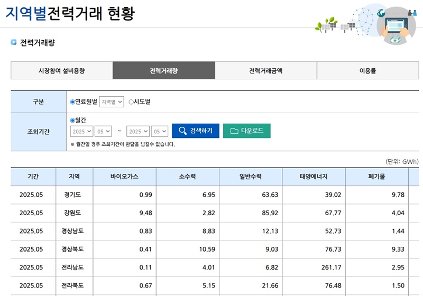Viewport: 423px width, 296px height.
Task: Click the 지역별전력거래 현황 page title
Action: point(70,13)
